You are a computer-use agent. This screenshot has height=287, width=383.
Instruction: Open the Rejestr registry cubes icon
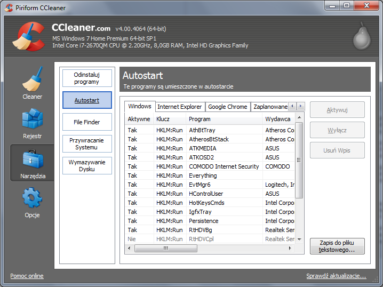point(32,118)
